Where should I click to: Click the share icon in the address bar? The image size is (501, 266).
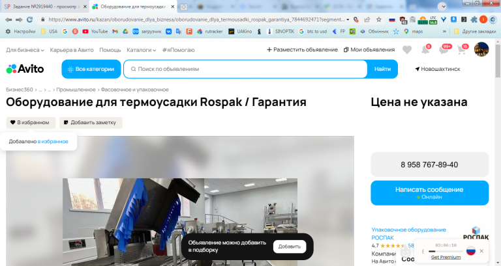(367, 20)
